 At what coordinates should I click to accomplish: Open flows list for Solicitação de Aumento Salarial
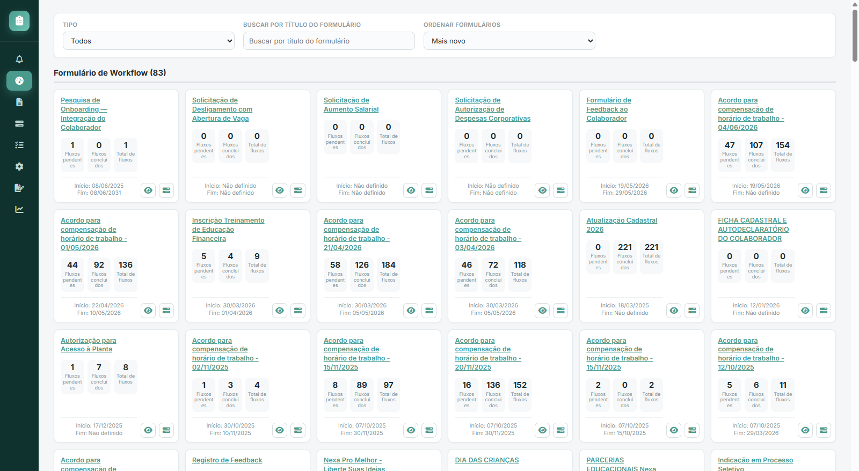click(x=429, y=190)
